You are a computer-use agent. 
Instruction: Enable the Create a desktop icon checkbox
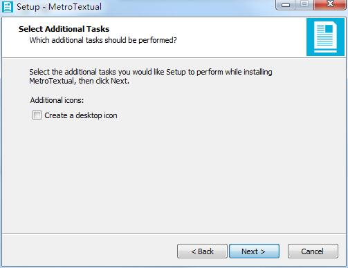37,115
